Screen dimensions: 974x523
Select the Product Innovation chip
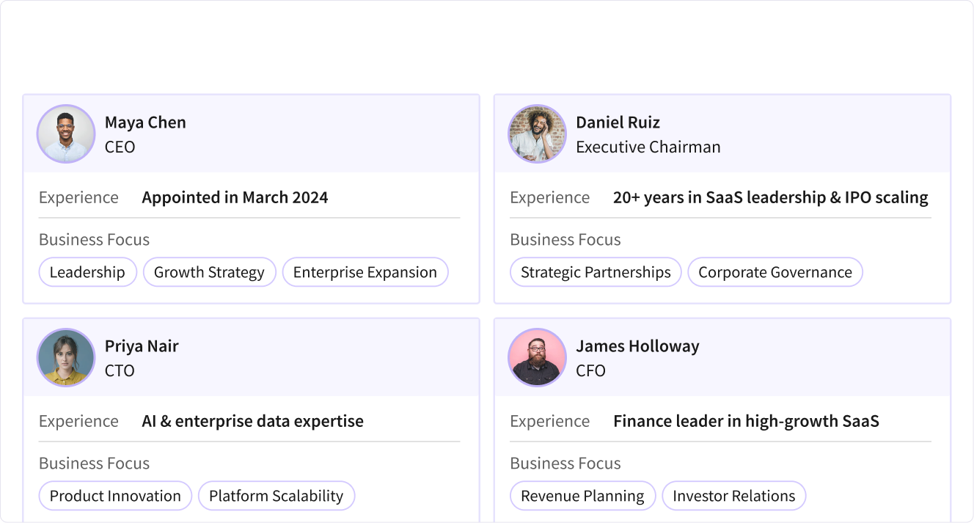(x=115, y=496)
